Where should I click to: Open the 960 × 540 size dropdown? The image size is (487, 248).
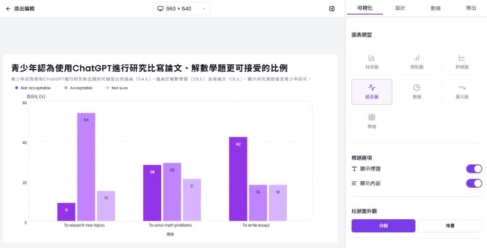click(x=182, y=9)
